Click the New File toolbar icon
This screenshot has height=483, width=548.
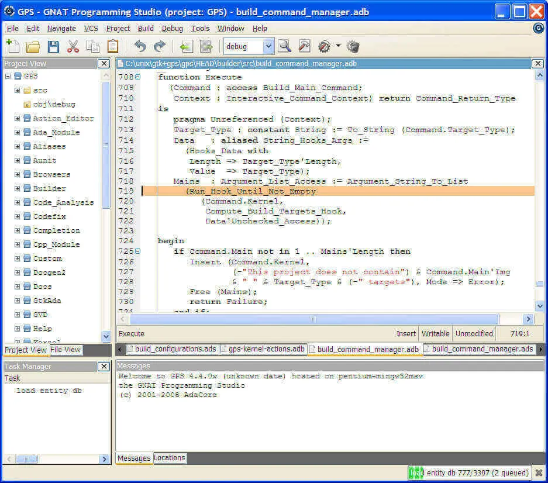tap(13, 46)
